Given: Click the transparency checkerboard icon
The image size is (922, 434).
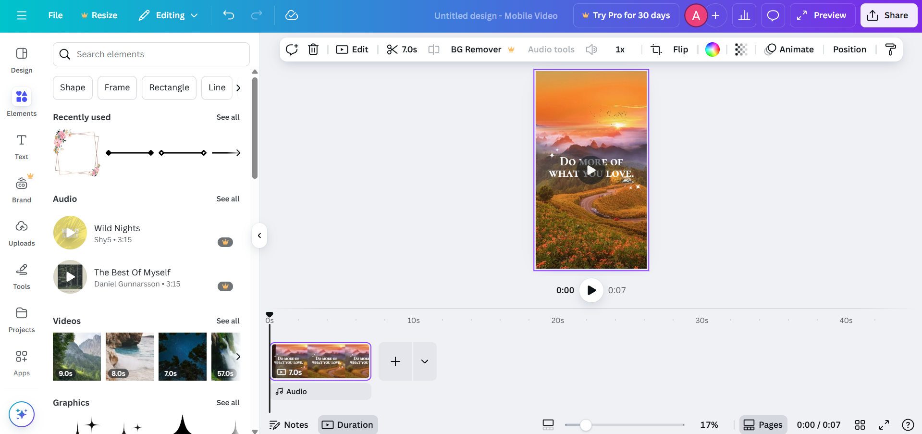Looking at the screenshot, I should click(x=740, y=49).
